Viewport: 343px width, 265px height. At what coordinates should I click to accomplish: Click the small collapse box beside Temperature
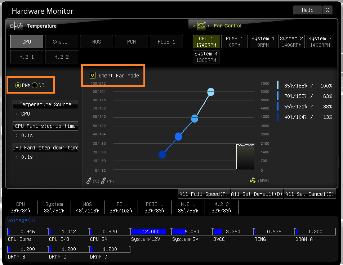tap(12, 26)
